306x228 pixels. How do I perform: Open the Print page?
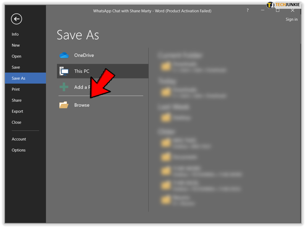(16, 89)
